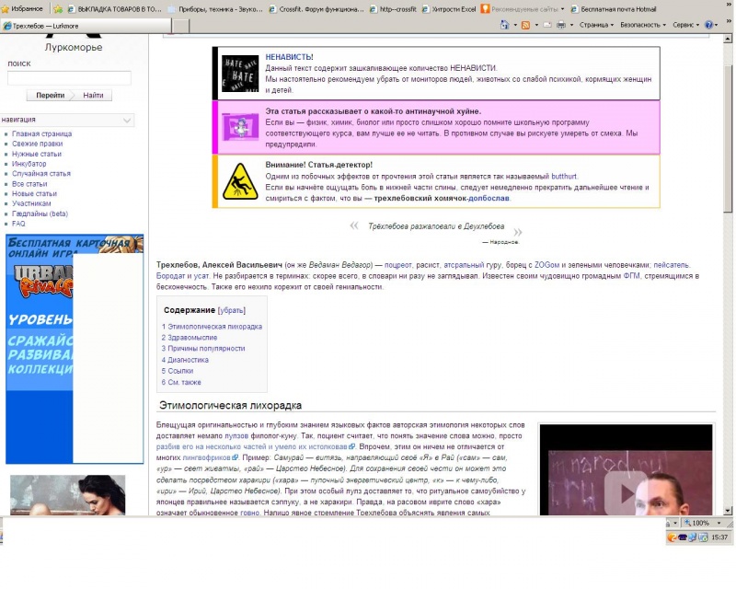Image resolution: width=736 pixels, height=589 pixels.
Task: Open the Безопасность dropdown menu
Action: point(642,25)
